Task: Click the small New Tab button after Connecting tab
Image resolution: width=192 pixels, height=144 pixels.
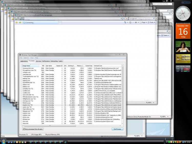Action: point(60,23)
